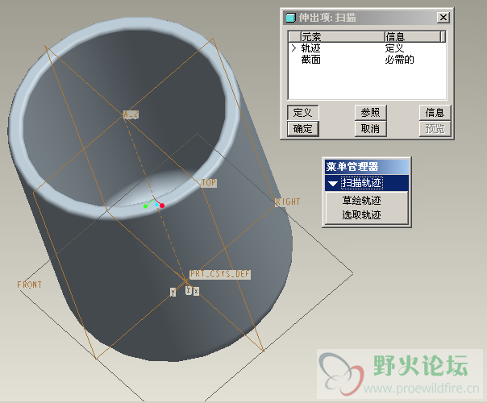Click the Y axis label of the coordinate system

173,292
